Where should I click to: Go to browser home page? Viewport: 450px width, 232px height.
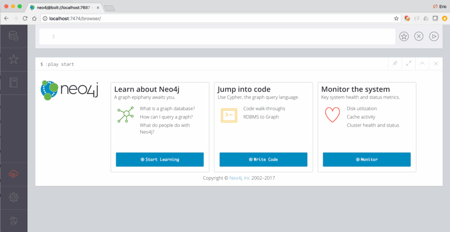34,18
